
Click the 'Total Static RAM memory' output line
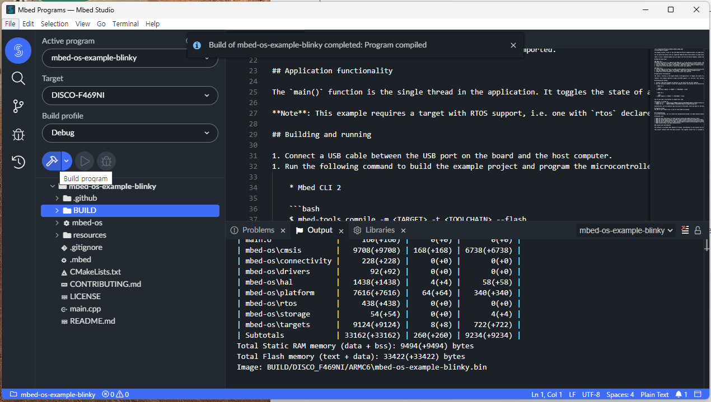(355, 346)
